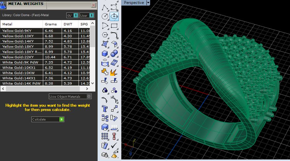Close the Metal Weights panel
This screenshot has width=290, height=161.
[x=94, y=5]
